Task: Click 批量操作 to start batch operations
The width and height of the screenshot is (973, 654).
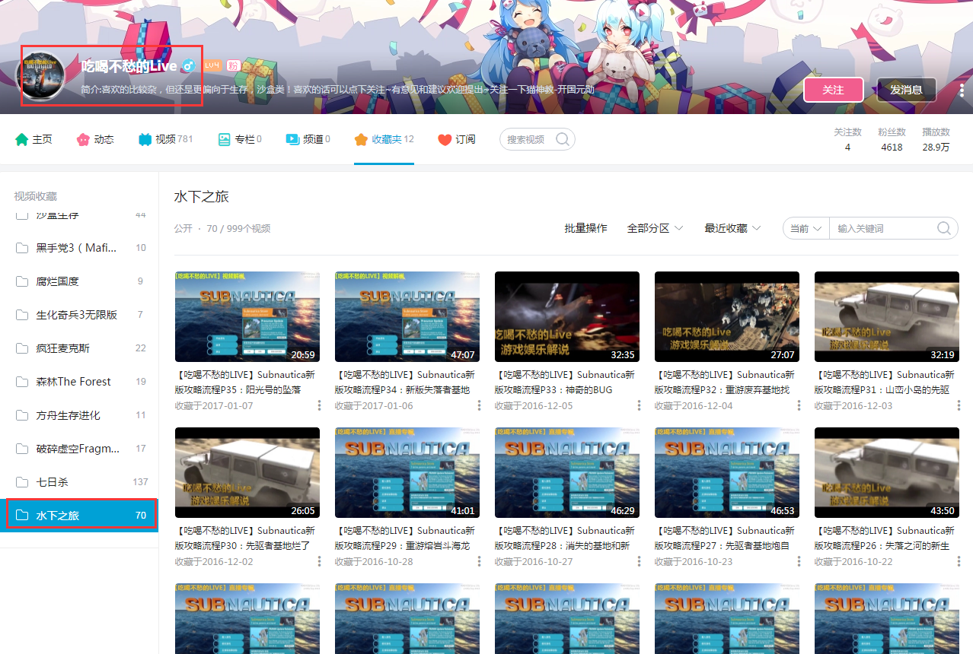Action: click(585, 227)
